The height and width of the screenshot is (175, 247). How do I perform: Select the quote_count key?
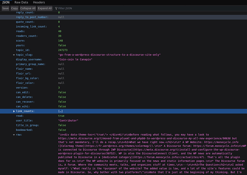[25, 22]
